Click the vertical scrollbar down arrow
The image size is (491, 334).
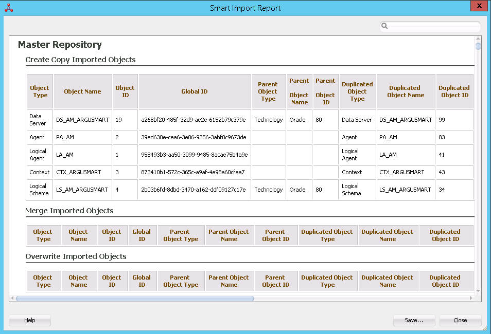point(478,291)
